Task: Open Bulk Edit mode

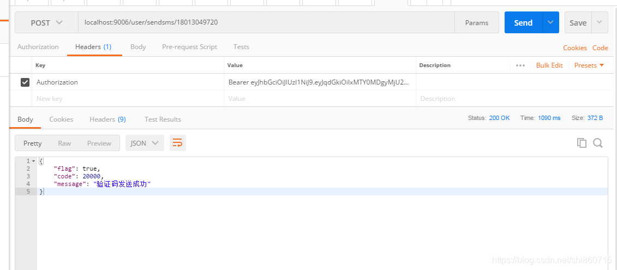Action: 549,65
